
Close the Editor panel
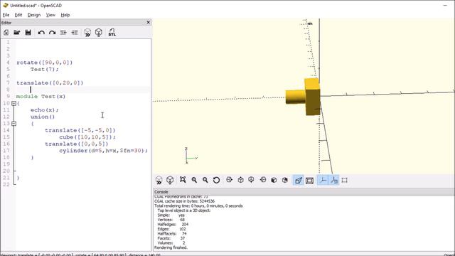tap(149, 22)
